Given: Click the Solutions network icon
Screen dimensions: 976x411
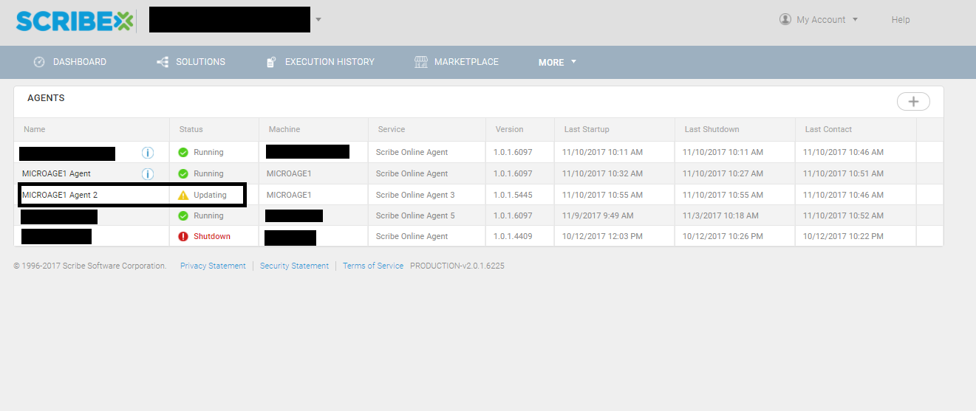Looking at the screenshot, I should click(163, 62).
